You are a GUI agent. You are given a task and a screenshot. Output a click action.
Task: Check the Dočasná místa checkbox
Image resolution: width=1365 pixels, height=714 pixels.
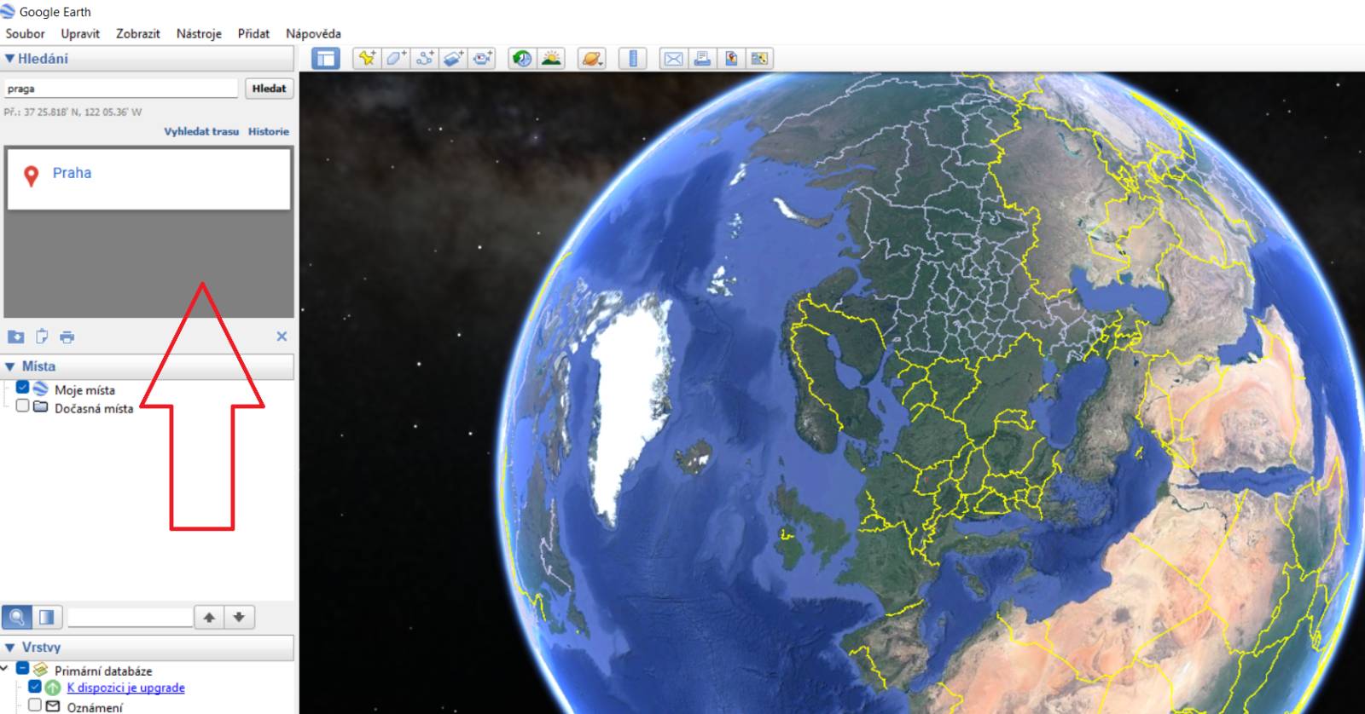pos(22,406)
